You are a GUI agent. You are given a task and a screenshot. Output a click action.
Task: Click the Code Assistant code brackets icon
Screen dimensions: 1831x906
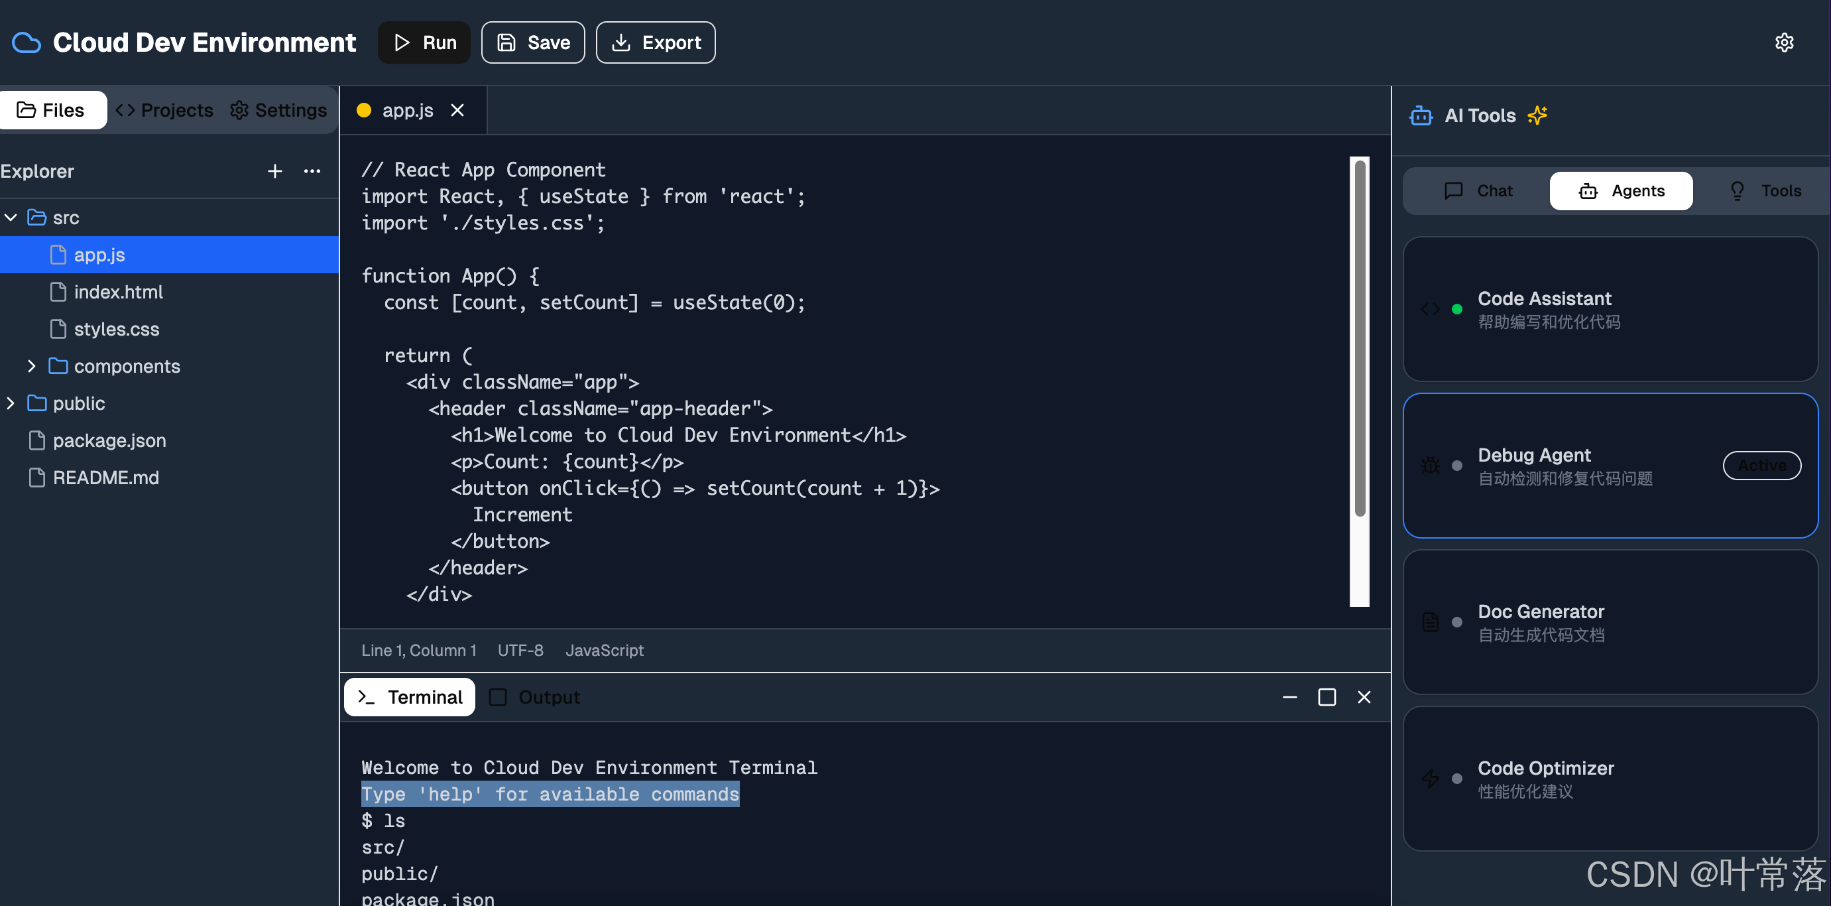[1430, 308]
